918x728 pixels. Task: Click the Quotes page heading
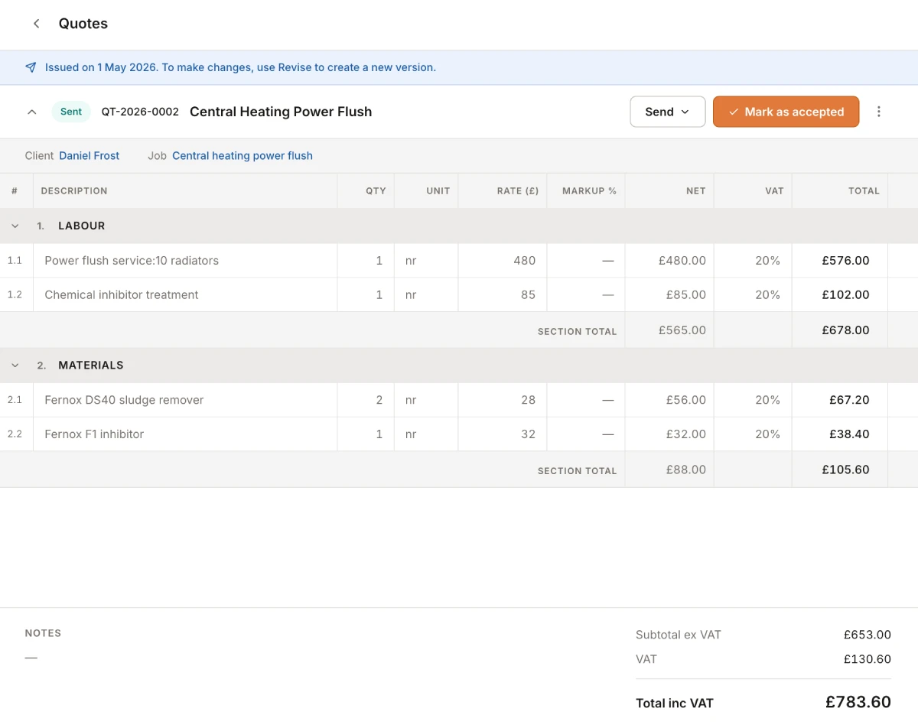tap(83, 24)
